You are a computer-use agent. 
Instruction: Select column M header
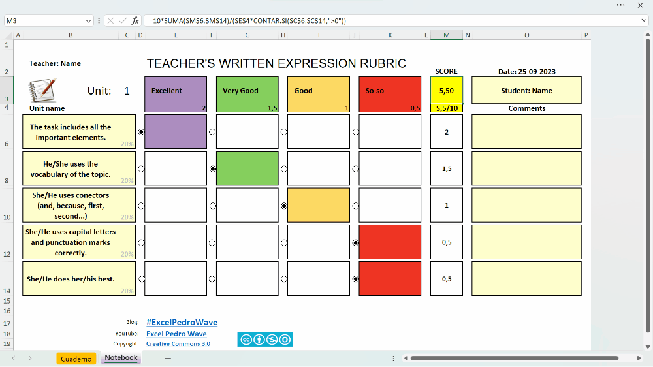pos(447,35)
